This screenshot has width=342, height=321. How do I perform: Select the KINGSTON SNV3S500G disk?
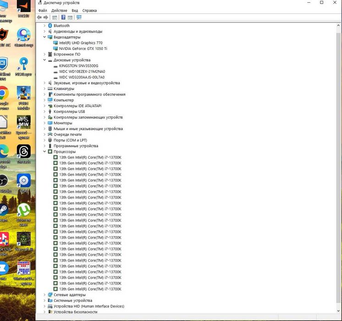click(78, 66)
